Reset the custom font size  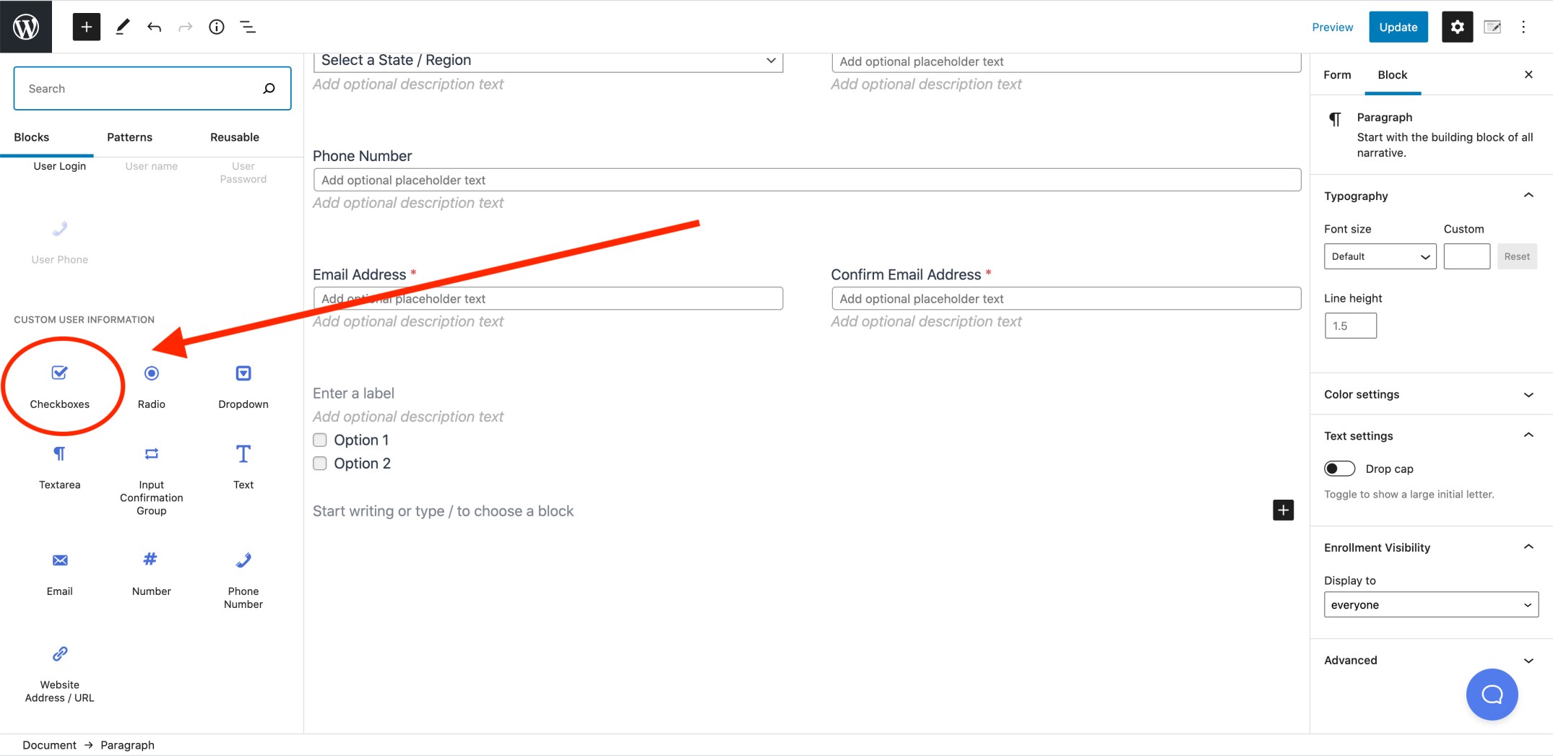click(1517, 256)
